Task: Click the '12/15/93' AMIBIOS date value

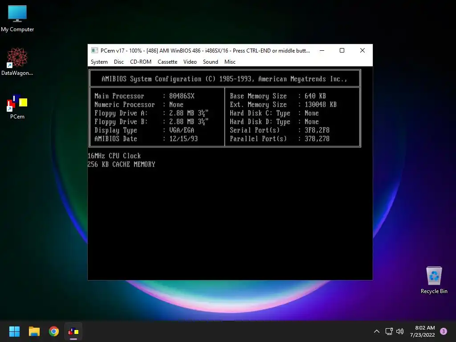Action: click(x=183, y=139)
